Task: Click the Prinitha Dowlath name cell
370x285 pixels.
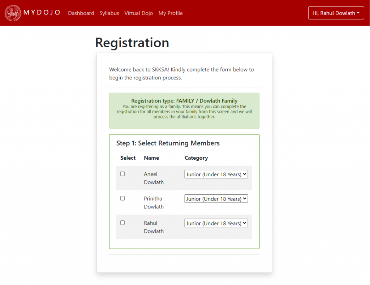Action: point(154,203)
